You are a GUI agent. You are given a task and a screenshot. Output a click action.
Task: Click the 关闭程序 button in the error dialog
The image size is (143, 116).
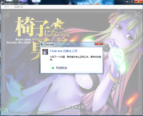pyautogui.click(x=75, y=68)
